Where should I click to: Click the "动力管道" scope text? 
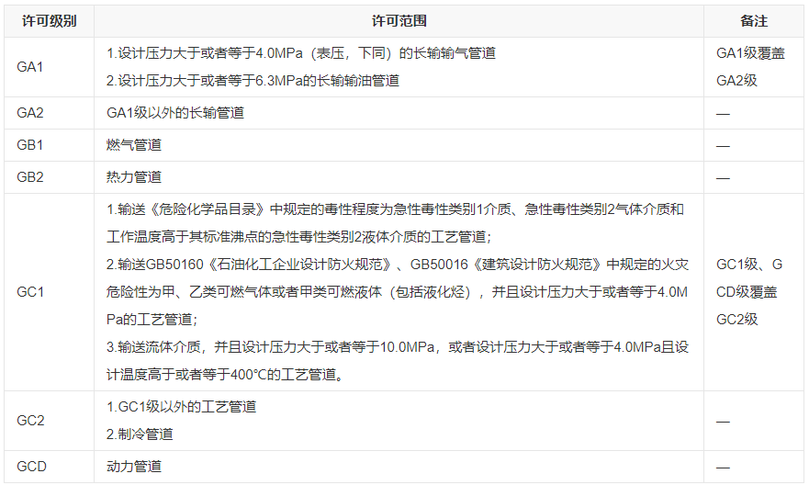click(x=134, y=467)
